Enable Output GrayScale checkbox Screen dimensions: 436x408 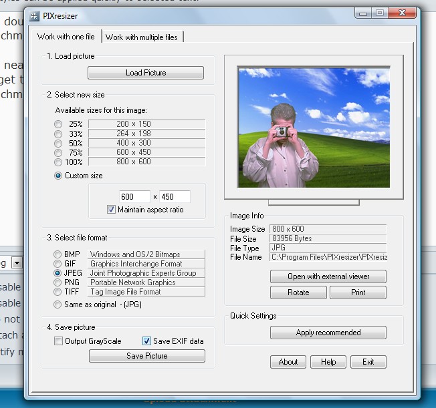click(58, 341)
